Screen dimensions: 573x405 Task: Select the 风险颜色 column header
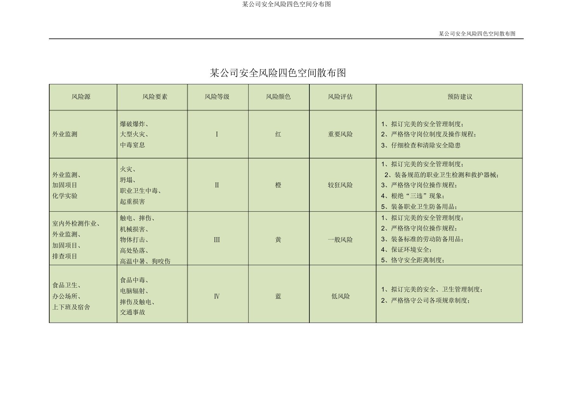tap(278, 97)
